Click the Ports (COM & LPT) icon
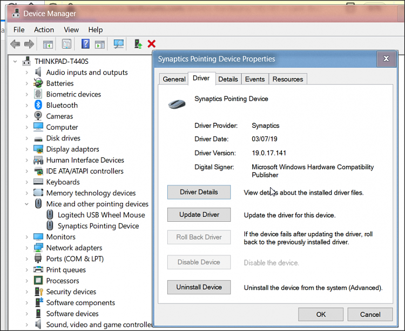 pyautogui.click(x=38, y=259)
